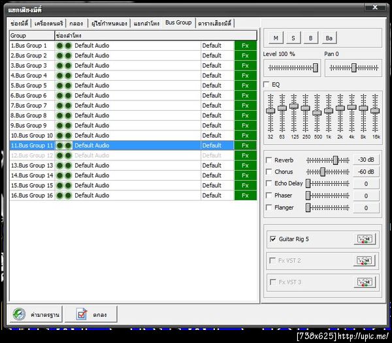Switch to the ช่องมิดี้ tab
Screen dimensions: 392x343
point(19,23)
